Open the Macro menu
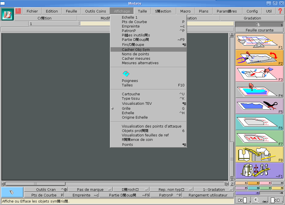 coord(185,11)
